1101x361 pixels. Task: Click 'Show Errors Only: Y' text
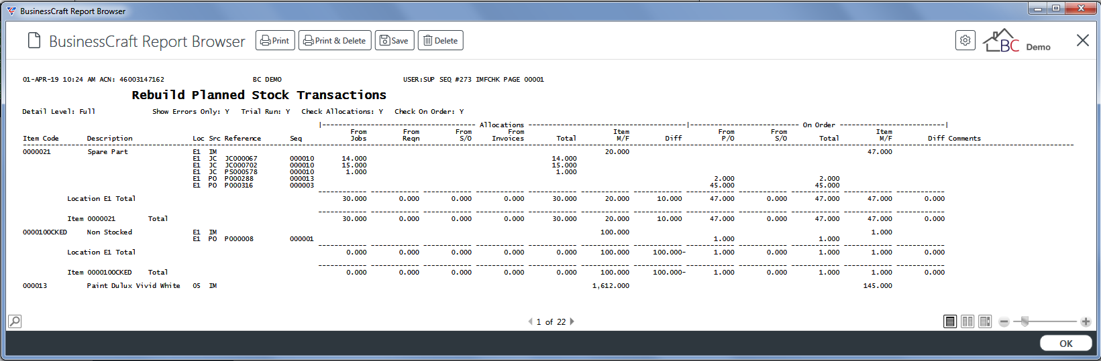point(191,112)
